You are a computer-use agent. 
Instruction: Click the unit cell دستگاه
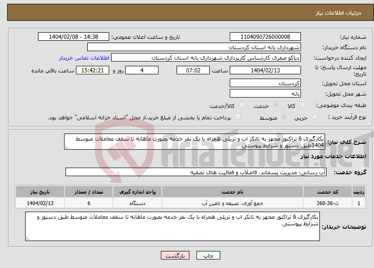(x=137, y=203)
